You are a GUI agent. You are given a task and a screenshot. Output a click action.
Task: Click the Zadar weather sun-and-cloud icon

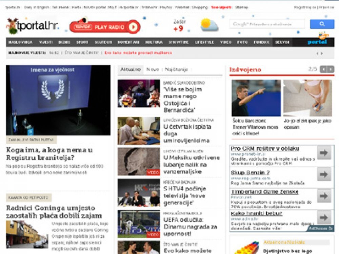tap(209, 25)
